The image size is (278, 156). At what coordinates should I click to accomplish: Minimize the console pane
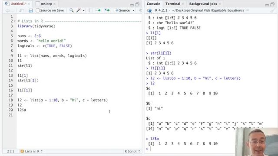[x=267, y=5]
